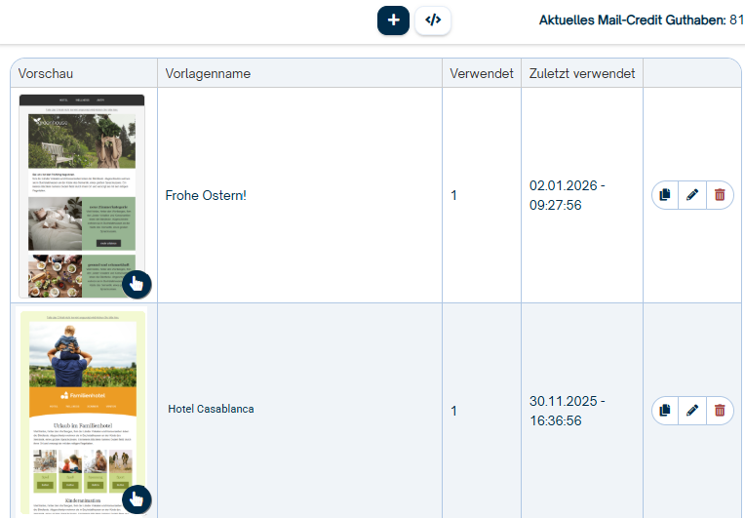This screenshot has height=518, width=745.
Task: Edit the Frohe Ostern! template with pencil
Action: tap(692, 195)
